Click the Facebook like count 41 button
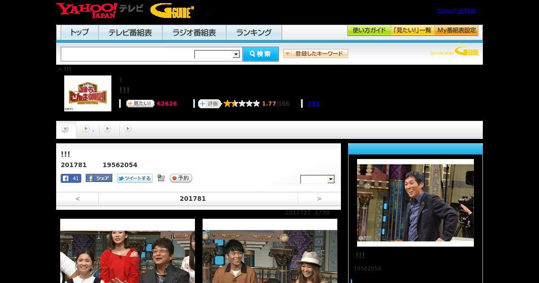This screenshot has height=283, width=539. click(71, 178)
